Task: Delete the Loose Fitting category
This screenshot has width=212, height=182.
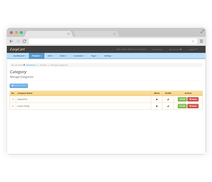Action: (x=193, y=106)
